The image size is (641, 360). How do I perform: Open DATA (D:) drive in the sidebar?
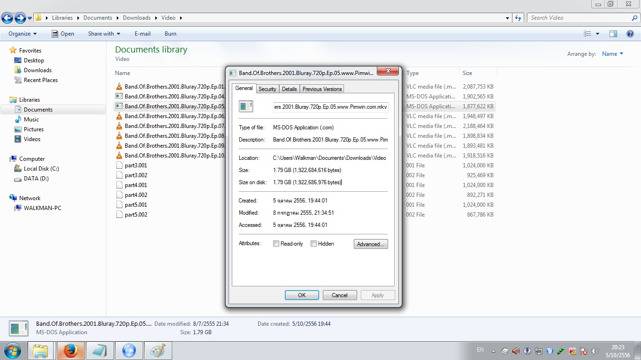[36, 179]
